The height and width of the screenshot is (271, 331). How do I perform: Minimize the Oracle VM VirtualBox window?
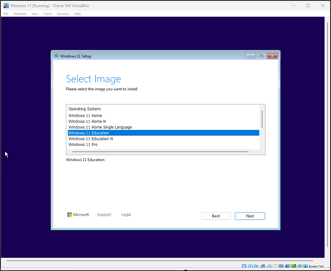click(x=293, y=6)
